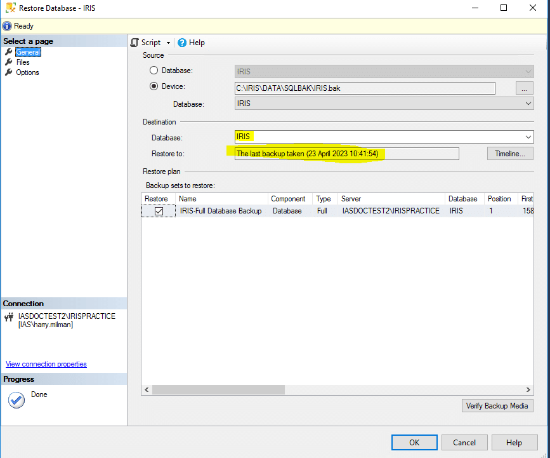550x458 pixels.
Task: Click the backup sets horizontal scrollbar thumb
Action: point(218,389)
